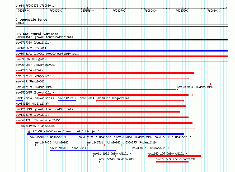Open esv3643171 (1000GenomesConsortiumPhase3) label
The width and height of the screenshot is (235, 172).
tap(48, 54)
